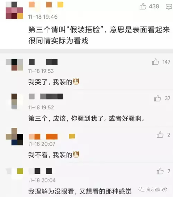This screenshot has width=173, height=197.
Task: Open username of top comment author
Action: click(46, 4)
